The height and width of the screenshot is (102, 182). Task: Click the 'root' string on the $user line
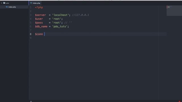[x=57, y=19]
